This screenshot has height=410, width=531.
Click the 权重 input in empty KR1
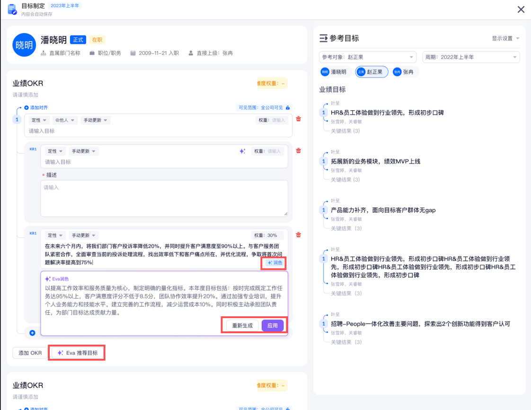[x=267, y=151]
